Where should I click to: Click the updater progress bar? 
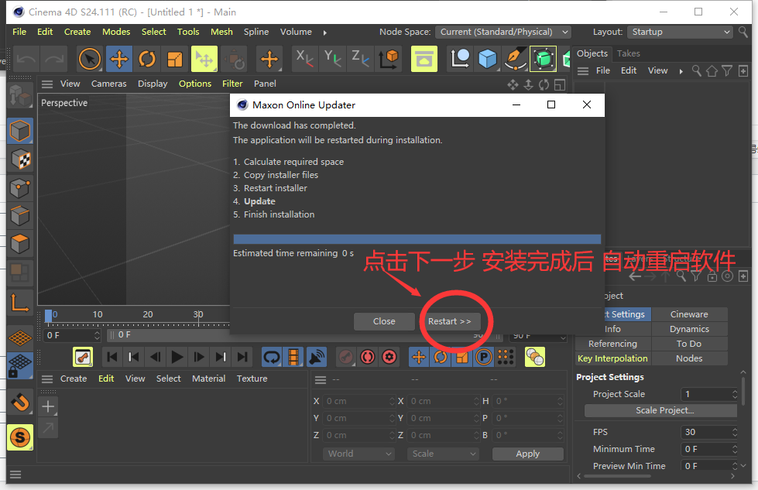417,239
